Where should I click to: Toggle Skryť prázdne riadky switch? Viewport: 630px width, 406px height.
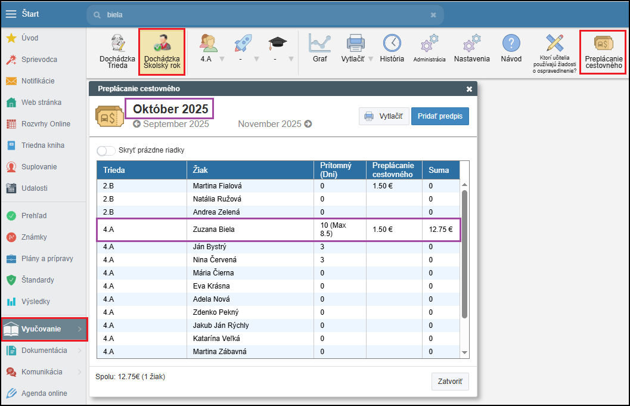click(106, 151)
